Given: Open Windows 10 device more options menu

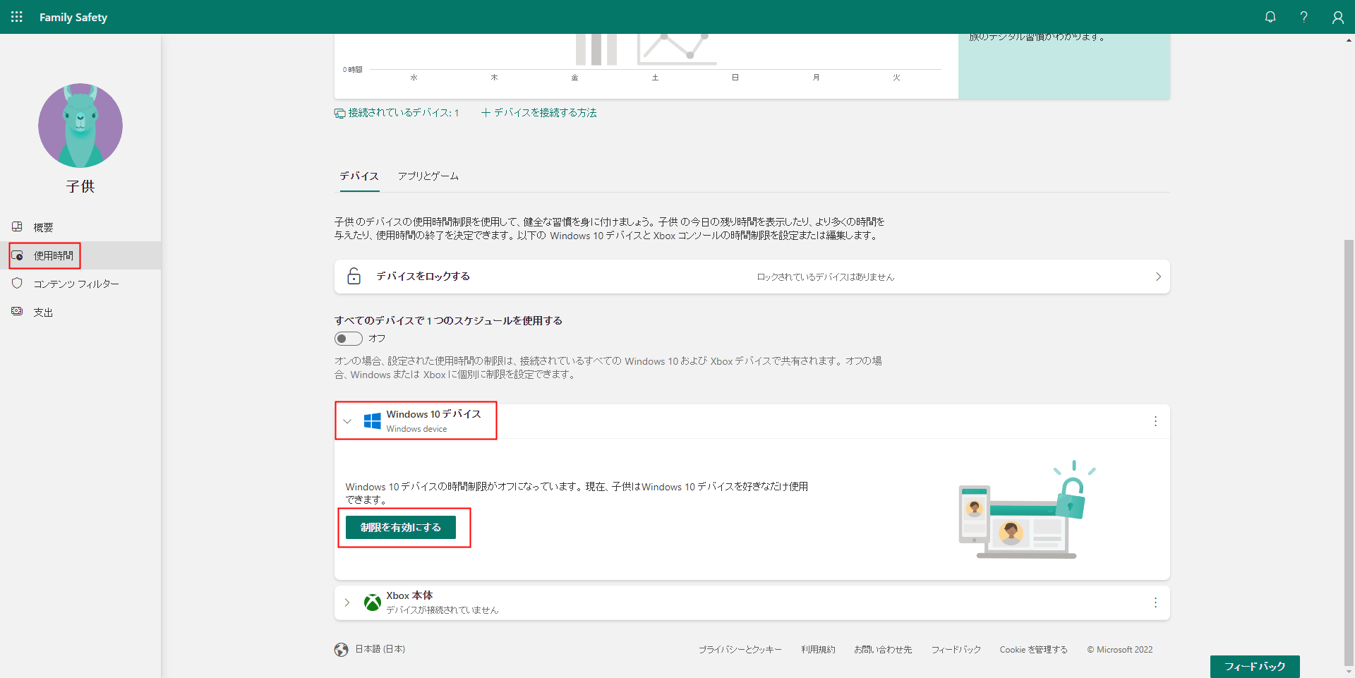Looking at the screenshot, I should (x=1155, y=421).
